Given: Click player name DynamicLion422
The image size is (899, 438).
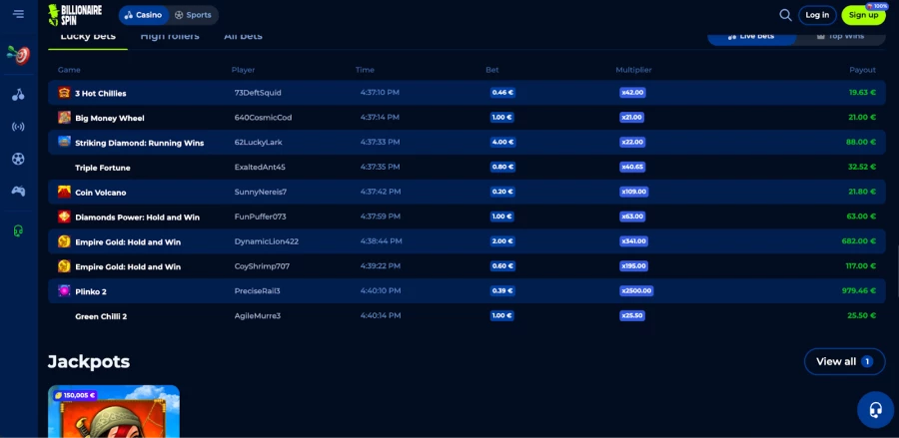Looking at the screenshot, I should [267, 241].
